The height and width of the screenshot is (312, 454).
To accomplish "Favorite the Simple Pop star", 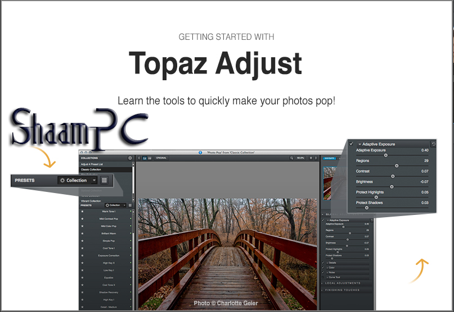I will tap(82, 241).
